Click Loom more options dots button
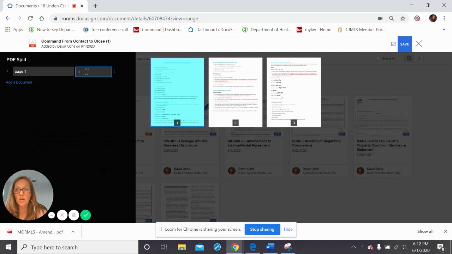The width and height of the screenshot is (452, 254). tap(52, 215)
